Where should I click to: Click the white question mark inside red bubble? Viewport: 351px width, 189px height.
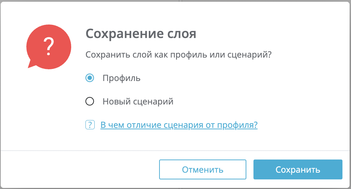pyautogui.click(x=48, y=47)
